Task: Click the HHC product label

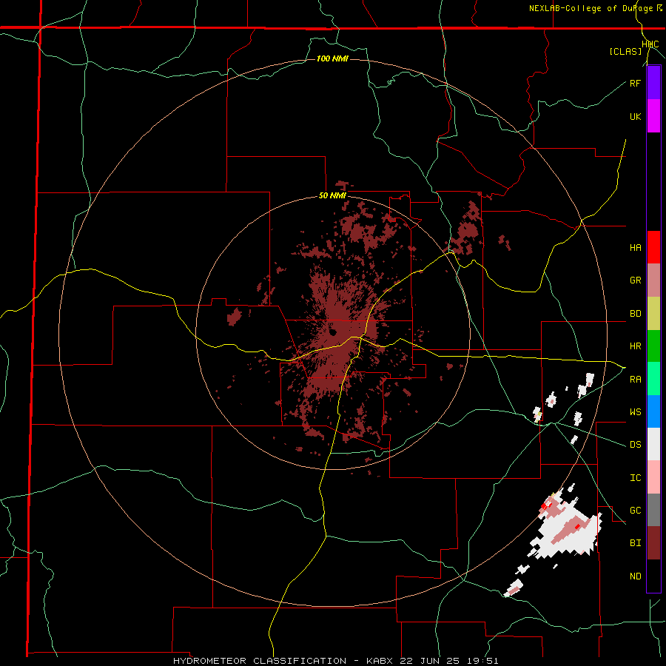Action: pos(650,44)
